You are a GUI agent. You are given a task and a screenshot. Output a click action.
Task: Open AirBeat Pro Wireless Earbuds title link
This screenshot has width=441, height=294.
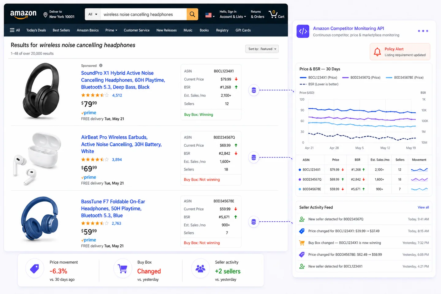point(121,144)
